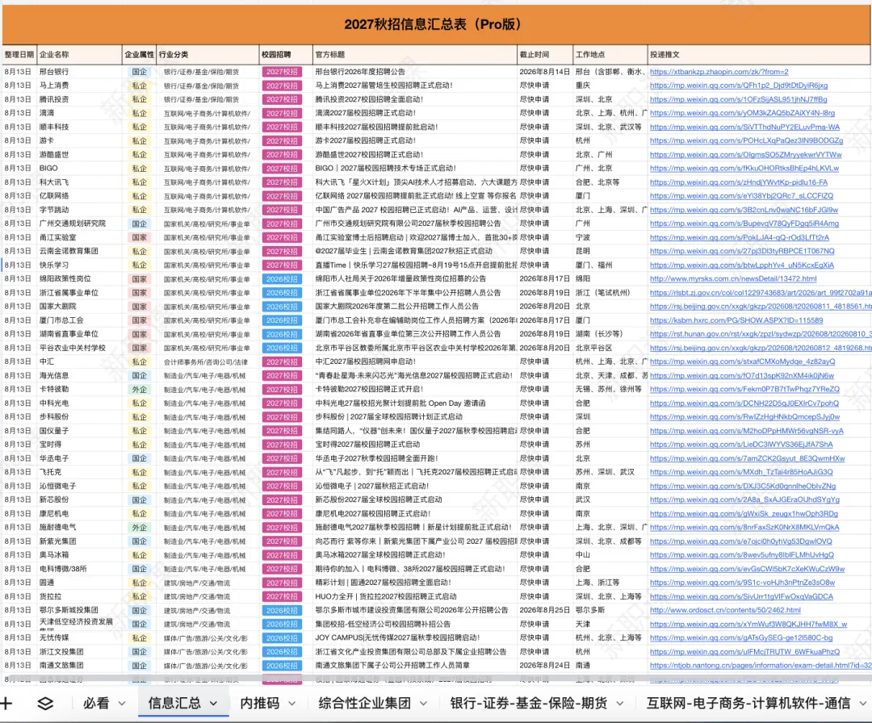Viewport: 872px width, 723px height.
Task: Select the 昆明 work location cell
Action: pos(610,251)
